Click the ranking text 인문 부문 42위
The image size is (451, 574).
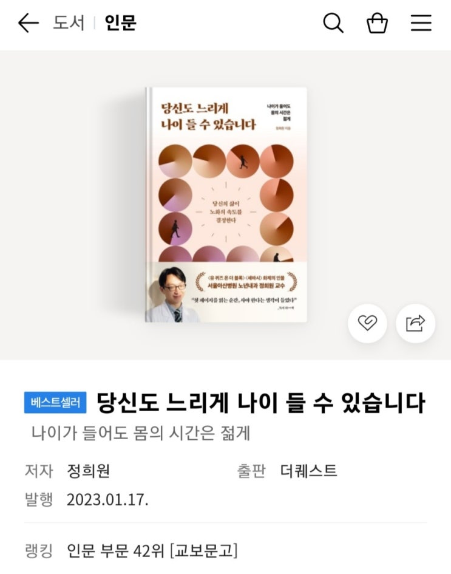(x=115, y=550)
